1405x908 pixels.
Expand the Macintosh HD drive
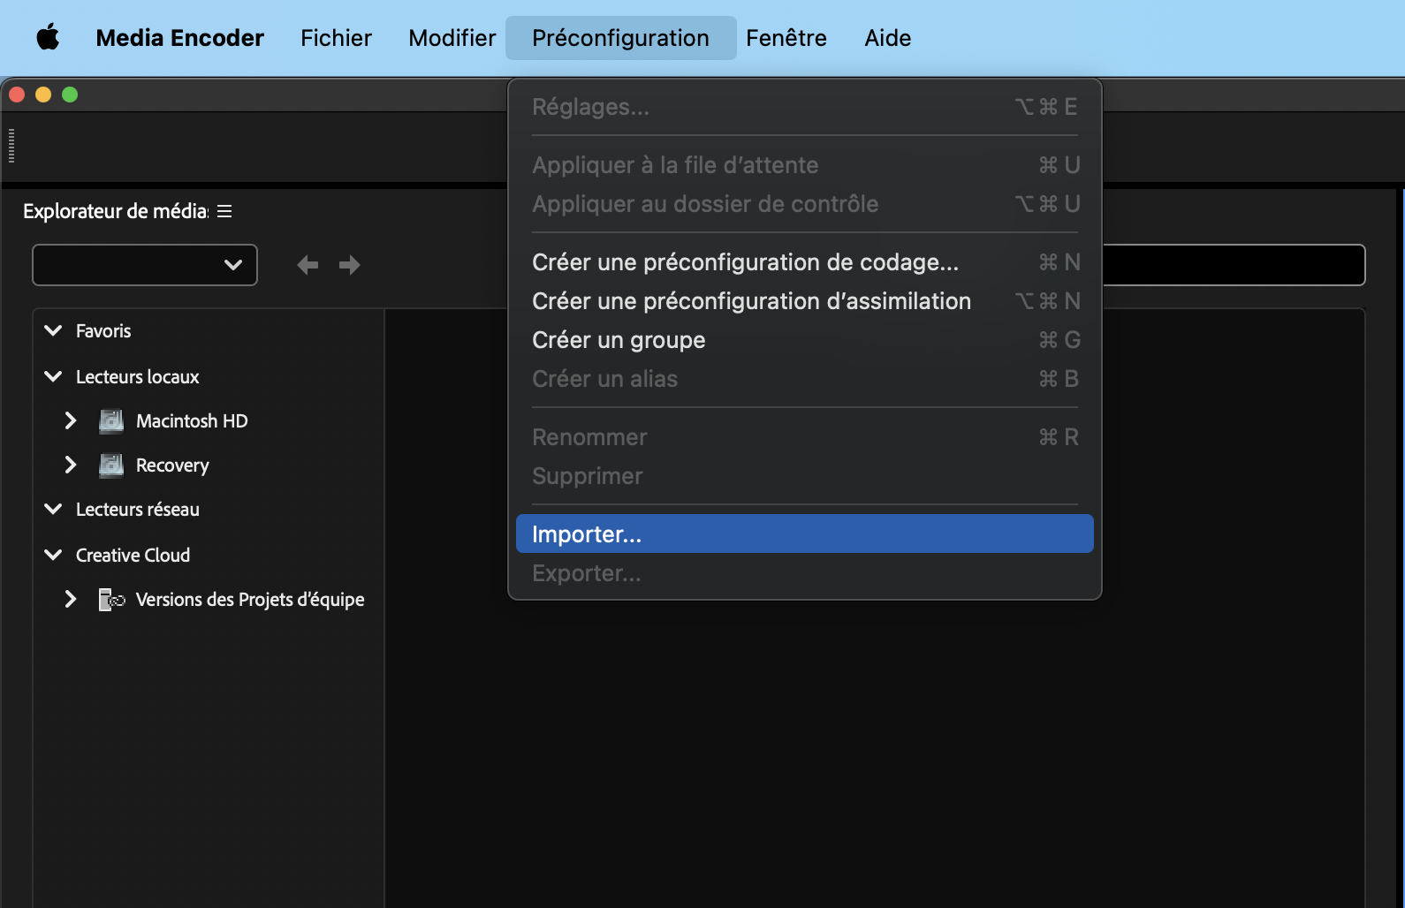[x=71, y=420]
